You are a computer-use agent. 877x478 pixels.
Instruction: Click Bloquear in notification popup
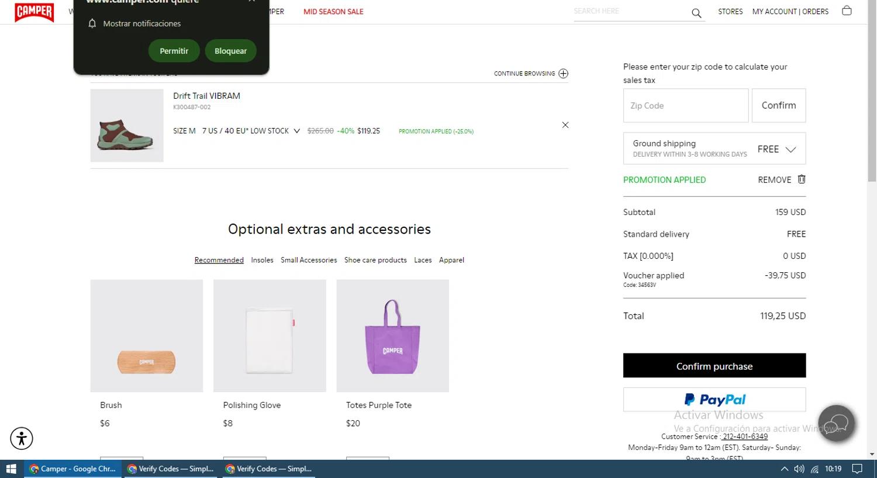pos(230,51)
